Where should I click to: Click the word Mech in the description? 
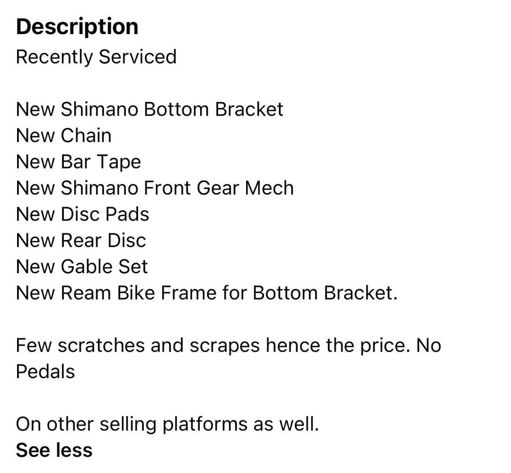269,188
